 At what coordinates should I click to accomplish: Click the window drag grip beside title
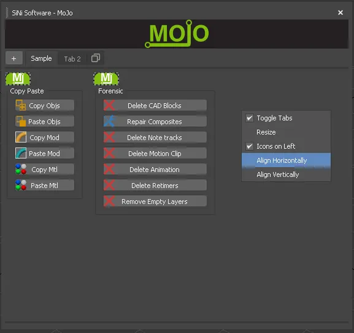[x=7, y=13]
